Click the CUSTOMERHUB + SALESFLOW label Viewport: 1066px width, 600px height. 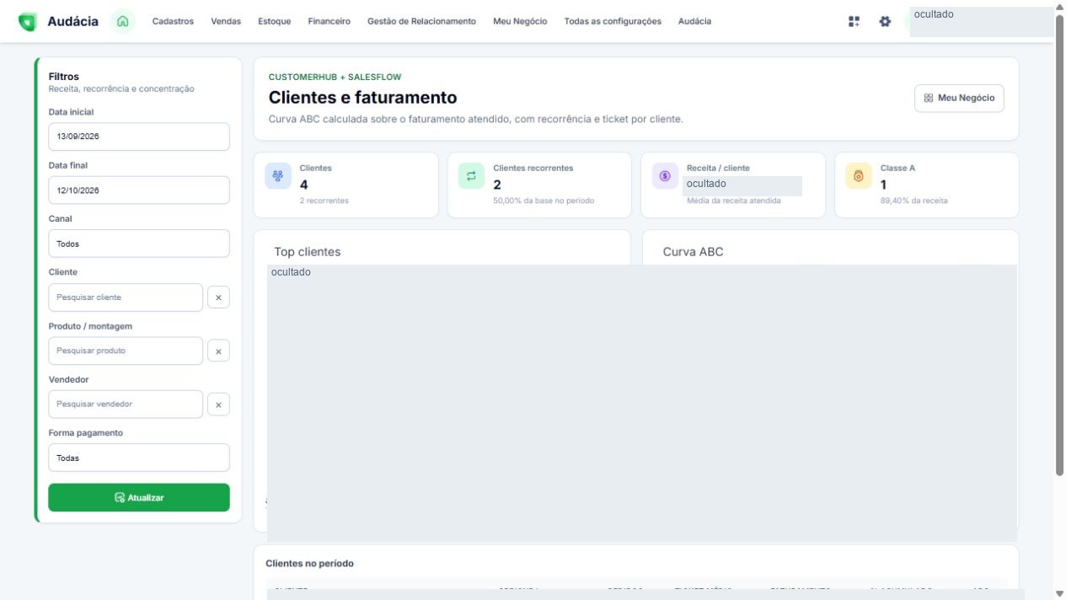pyautogui.click(x=335, y=77)
